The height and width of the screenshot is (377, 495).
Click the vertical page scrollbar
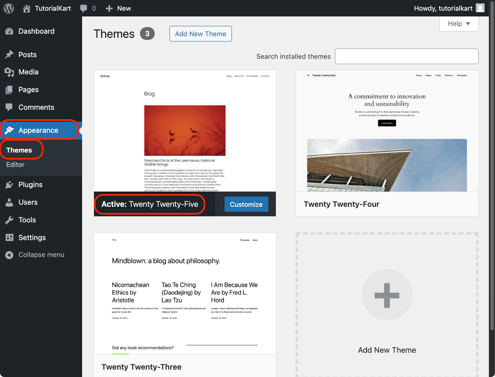(x=492, y=167)
